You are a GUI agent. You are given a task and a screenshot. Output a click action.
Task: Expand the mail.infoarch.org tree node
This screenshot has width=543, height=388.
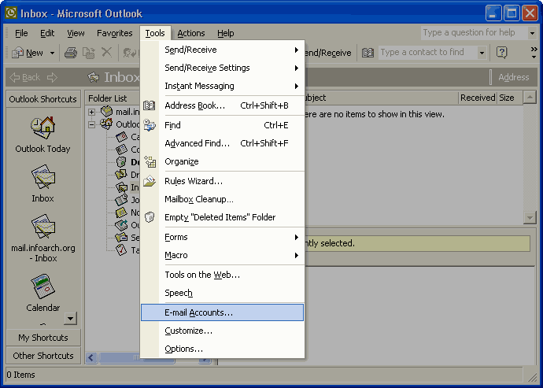point(91,112)
